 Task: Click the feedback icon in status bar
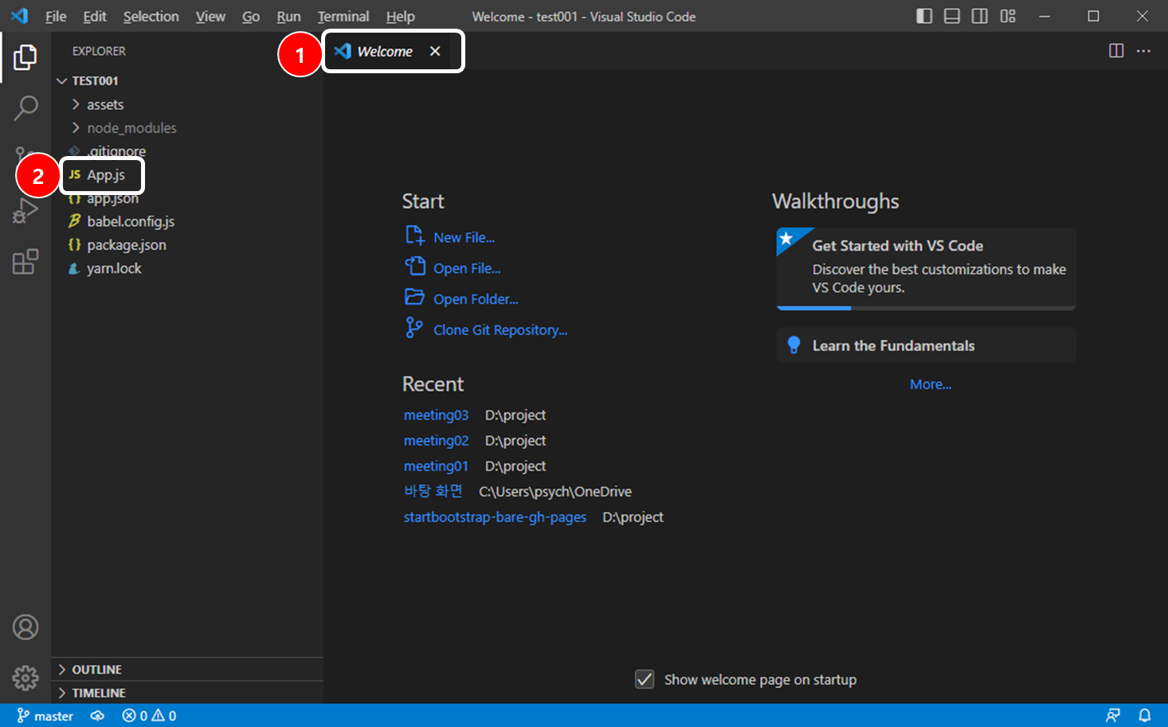point(1113,716)
